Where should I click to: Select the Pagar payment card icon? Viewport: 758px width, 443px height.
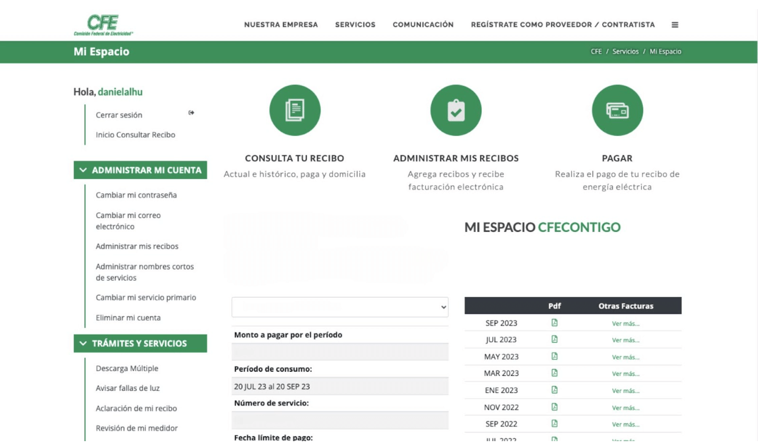[617, 110]
